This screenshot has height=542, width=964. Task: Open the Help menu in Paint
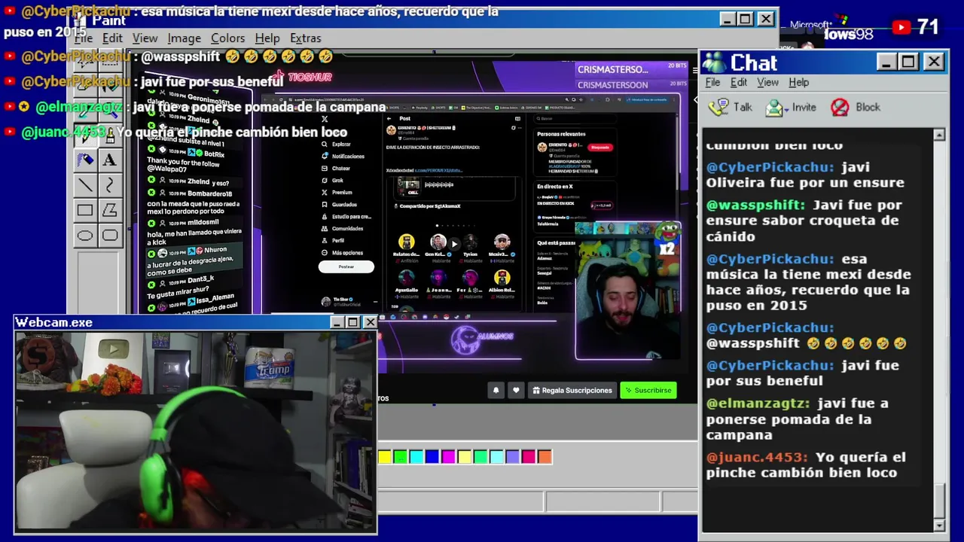coord(267,38)
